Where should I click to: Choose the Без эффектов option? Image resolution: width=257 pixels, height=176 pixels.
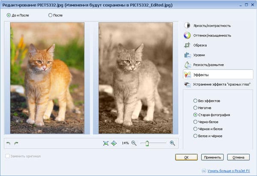tap(206, 101)
